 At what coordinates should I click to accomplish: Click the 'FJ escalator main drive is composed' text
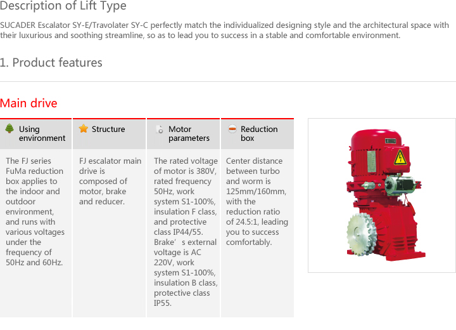click(x=110, y=181)
